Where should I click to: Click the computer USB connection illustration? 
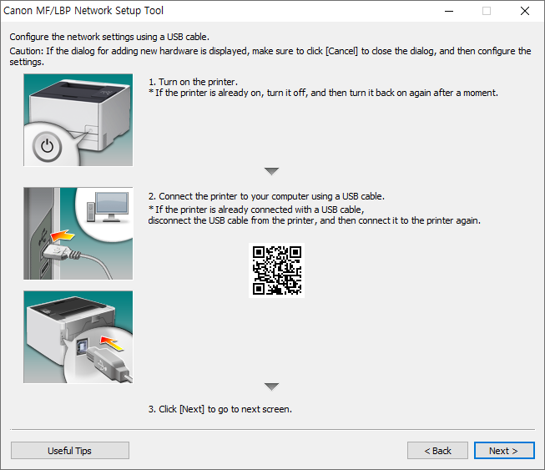pos(78,233)
